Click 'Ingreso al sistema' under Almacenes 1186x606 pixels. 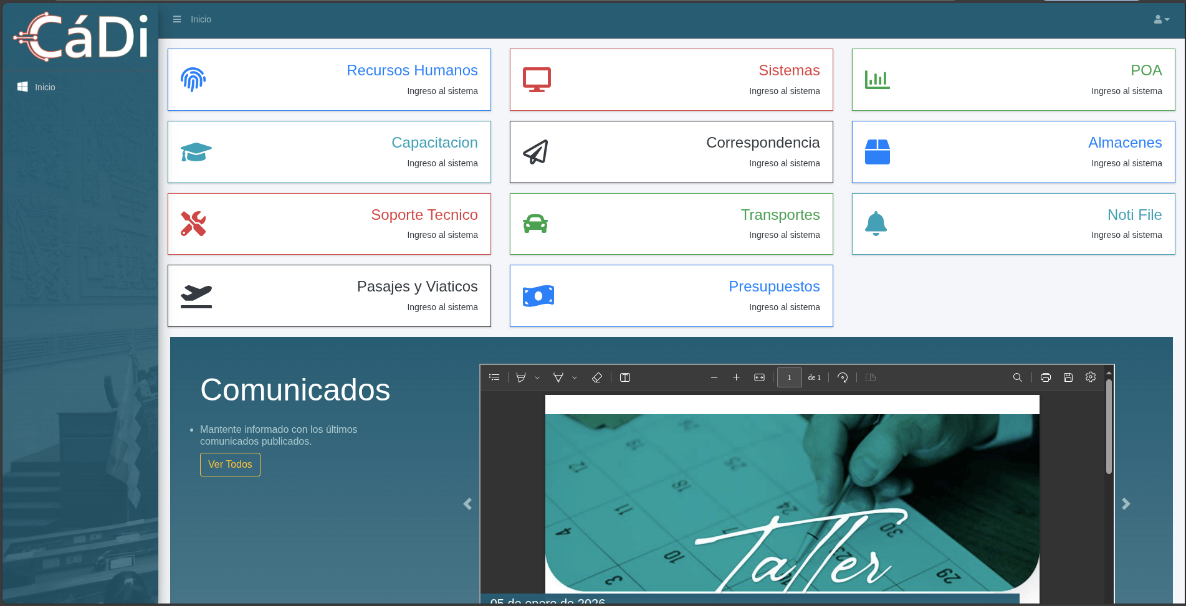[1127, 163]
